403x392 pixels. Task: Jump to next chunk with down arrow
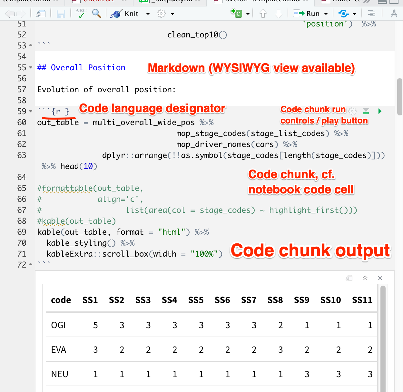(x=279, y=14)
